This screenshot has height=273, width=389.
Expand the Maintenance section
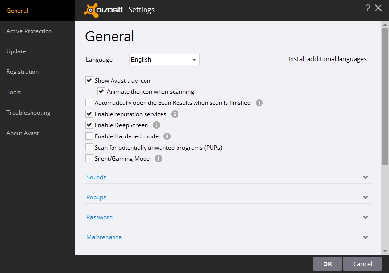click(x=228, y=237)
